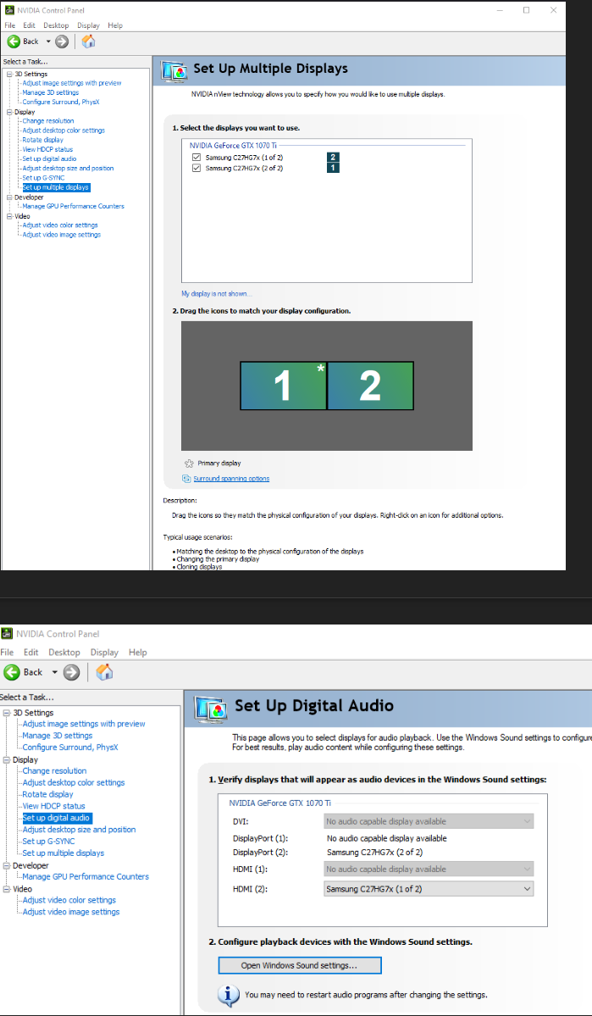592x1016 pixels.
Task: Select display 2 icon in arrangement area
Action: tap(370, 386)
